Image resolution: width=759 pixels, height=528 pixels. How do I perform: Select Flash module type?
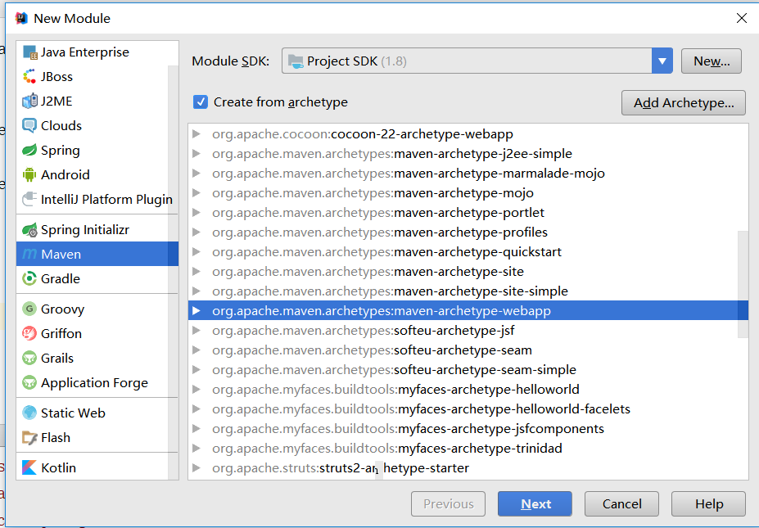point(97,437)
